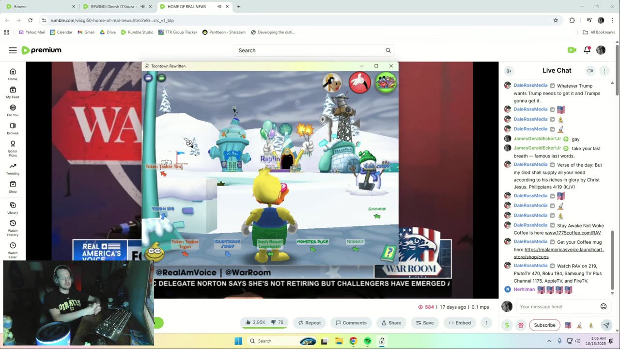This screenshot has height=349, width=620.
Task: Click the chat message input field
Action: (558, 306)
